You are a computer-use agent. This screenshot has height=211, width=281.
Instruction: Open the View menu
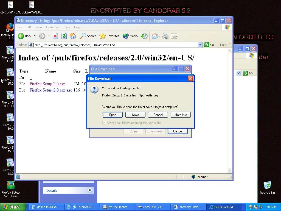click(39, 27)
